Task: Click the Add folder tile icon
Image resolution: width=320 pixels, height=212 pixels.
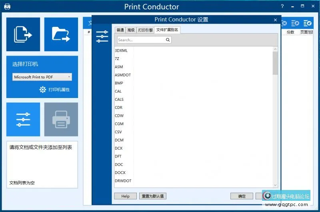Action: (61, 34)
